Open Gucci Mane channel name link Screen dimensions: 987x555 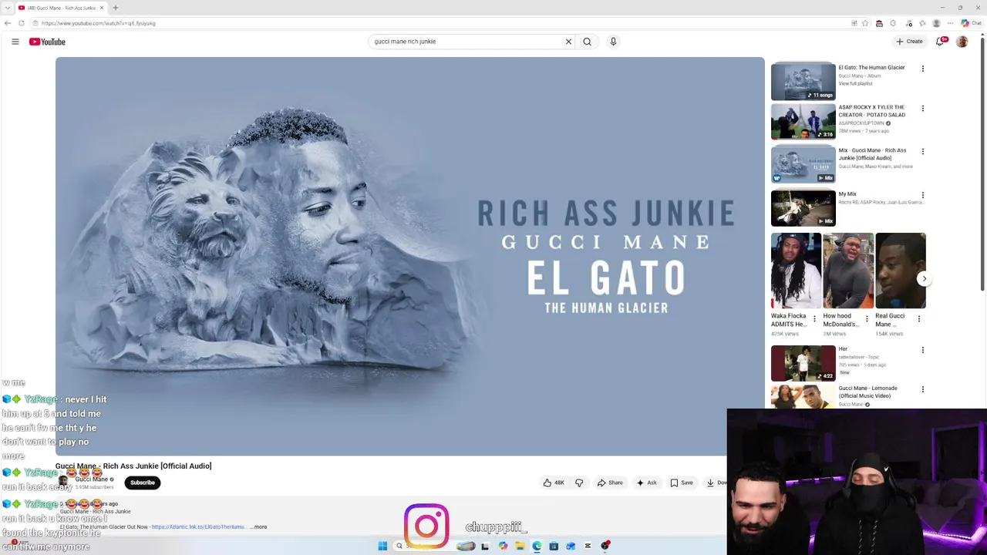click(92, 479)
